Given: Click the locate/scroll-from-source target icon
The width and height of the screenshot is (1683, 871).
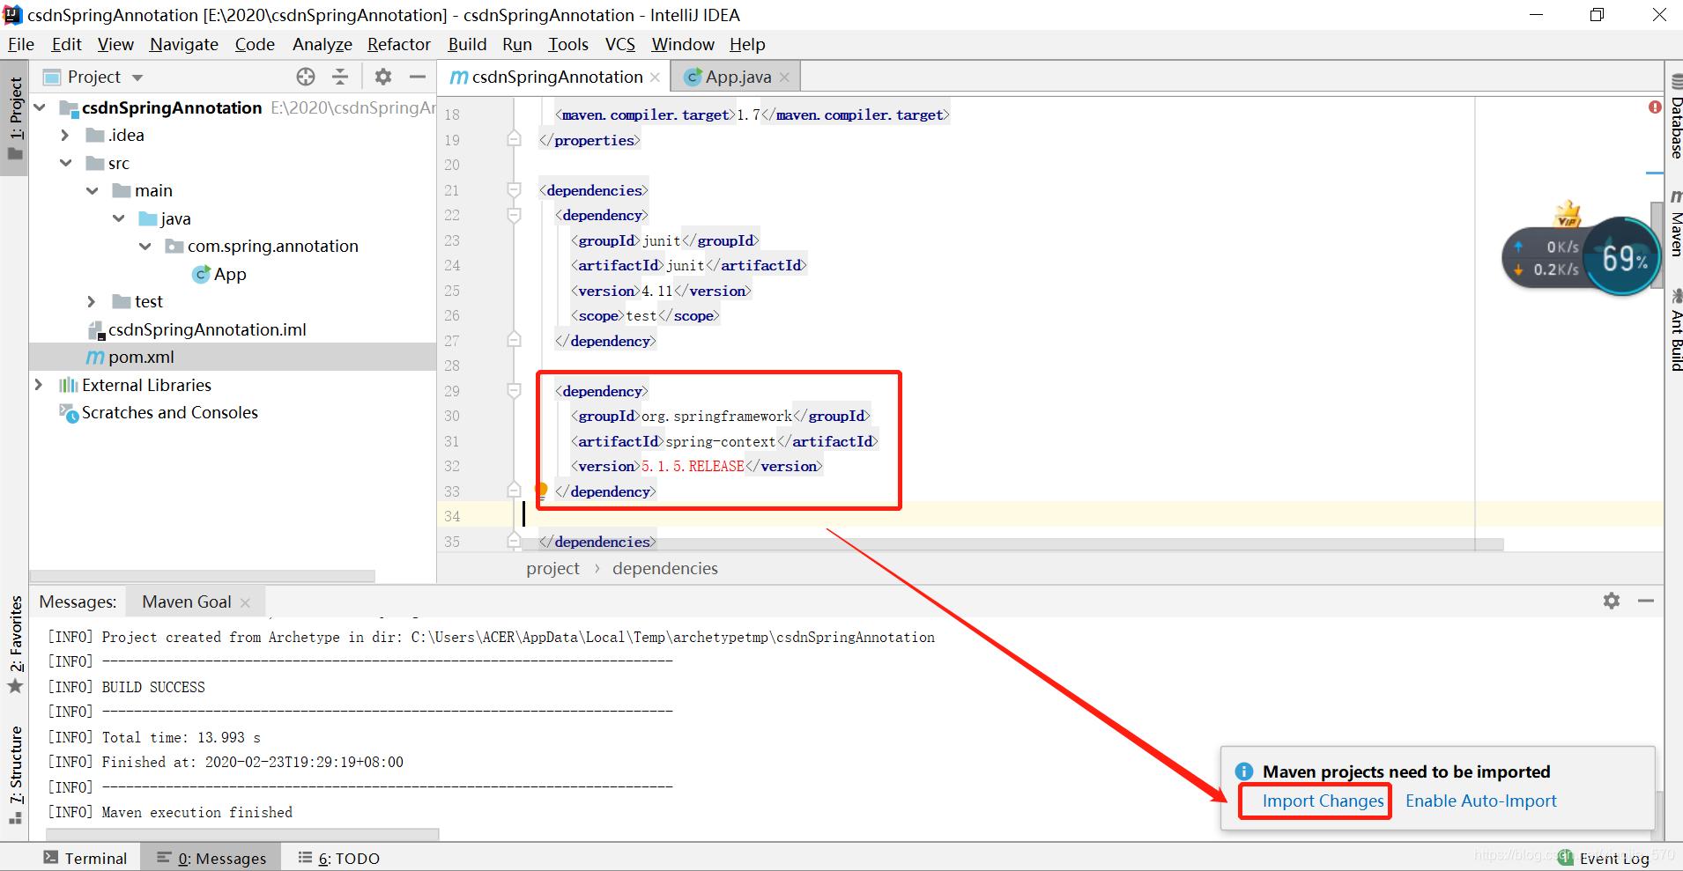Looking at the screenshot, I should (x=306, y=77).
